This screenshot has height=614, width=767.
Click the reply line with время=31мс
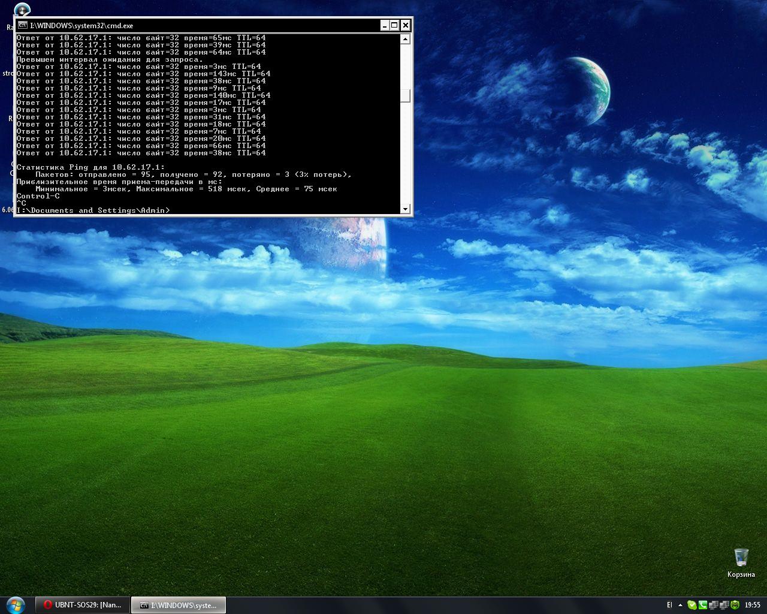pyautogui.click(x=141, y=117)
